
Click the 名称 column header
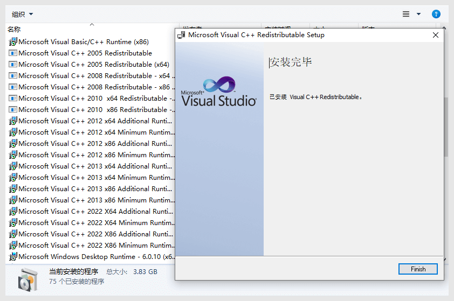point(15,29)
